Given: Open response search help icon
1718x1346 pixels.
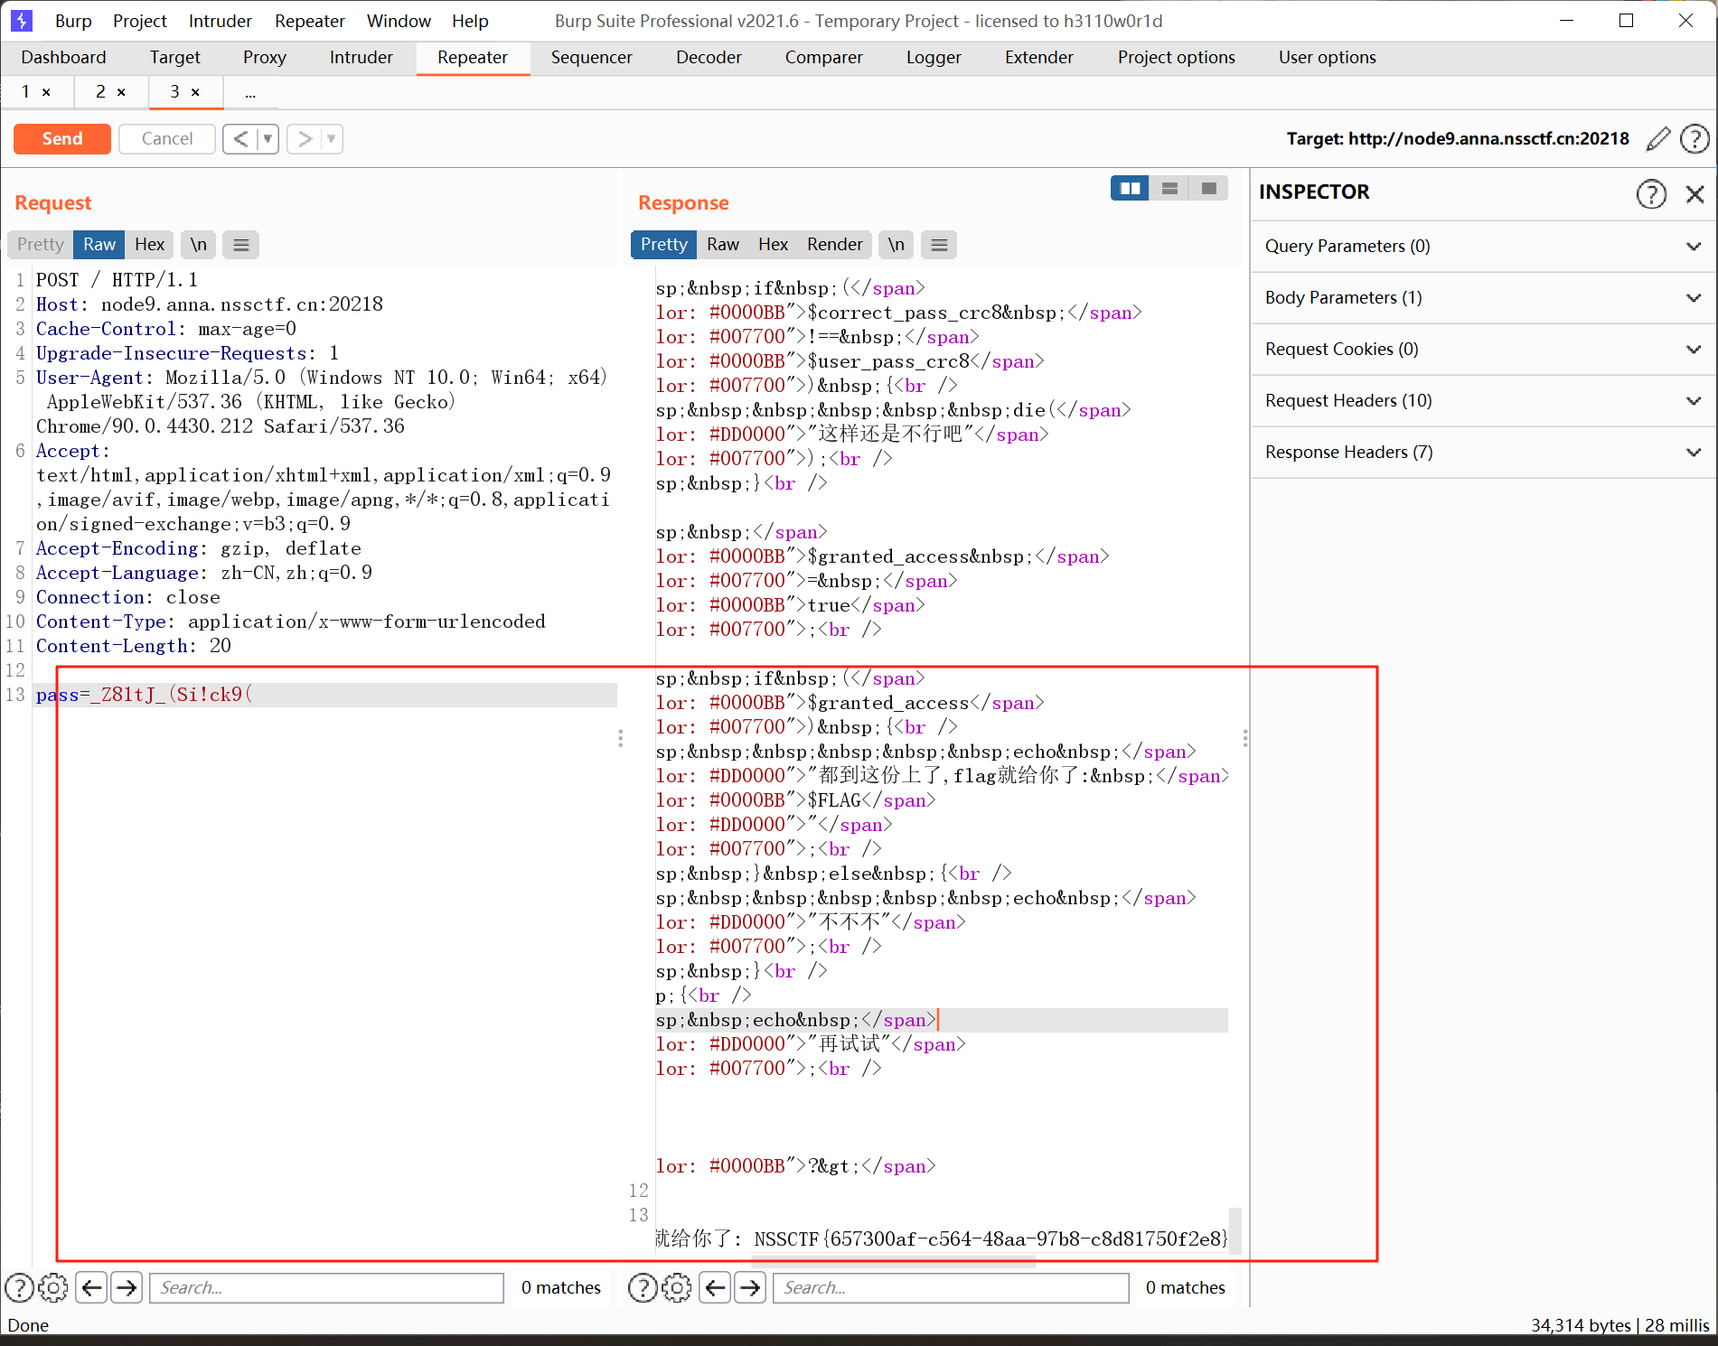Looking at the screenshot, I should (x=643, y=1287).
